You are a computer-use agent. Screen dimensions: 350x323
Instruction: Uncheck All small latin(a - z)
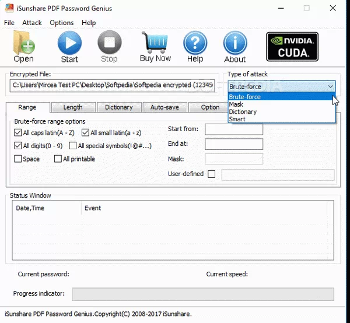point(85,132)
